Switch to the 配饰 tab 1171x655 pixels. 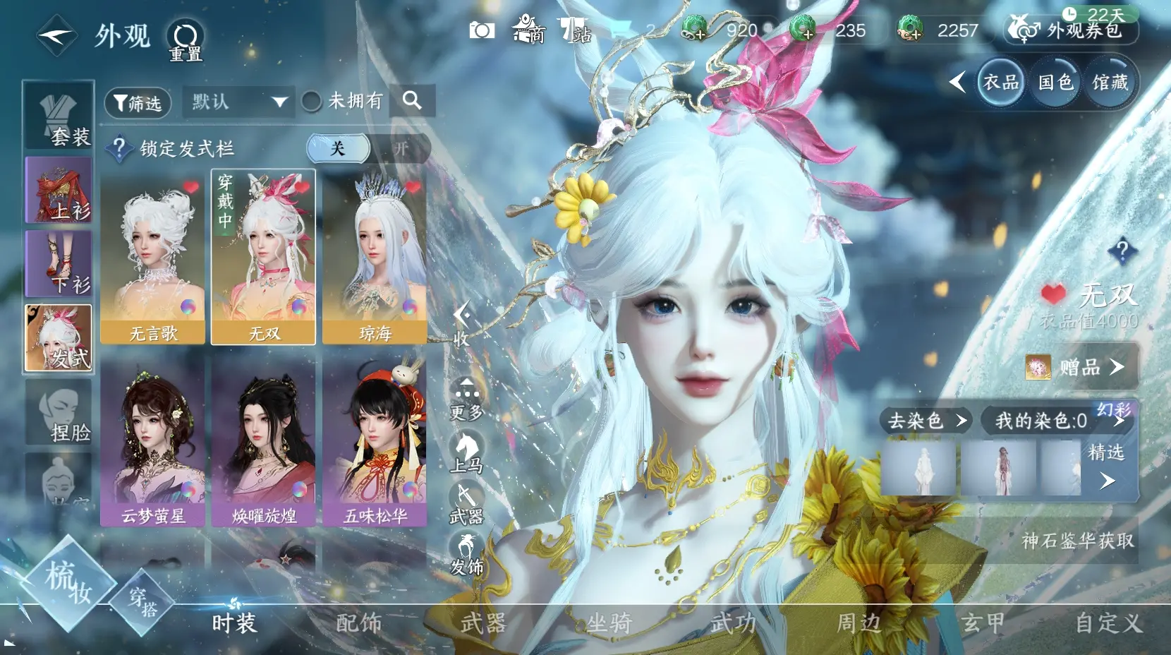358,623
